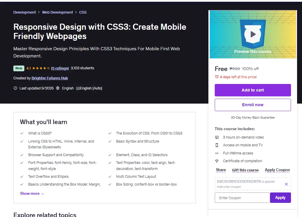Click the alarm clock icon beside price deadline
Screen dimensions: 302x217
pos(217,77)
